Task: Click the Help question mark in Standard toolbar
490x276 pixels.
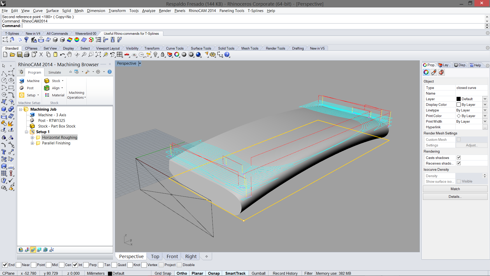Action: 227,54
